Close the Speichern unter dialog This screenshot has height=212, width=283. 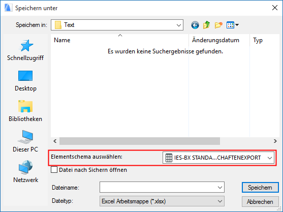click(275, 8)
